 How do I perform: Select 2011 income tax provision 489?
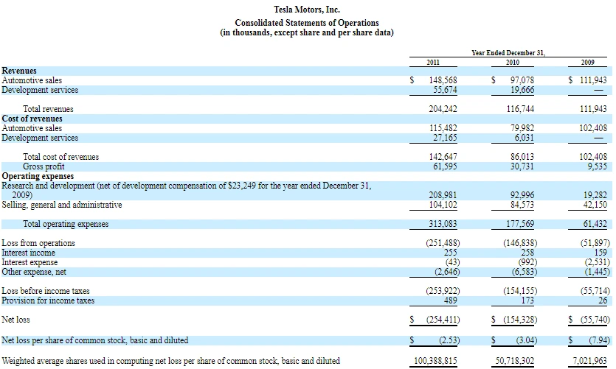(x=451, y=301)
